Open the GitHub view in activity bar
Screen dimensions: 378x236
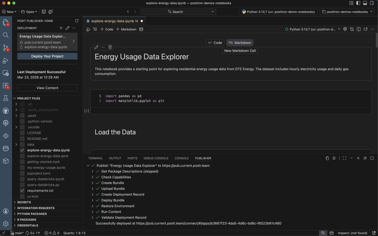tap(6, 111)
